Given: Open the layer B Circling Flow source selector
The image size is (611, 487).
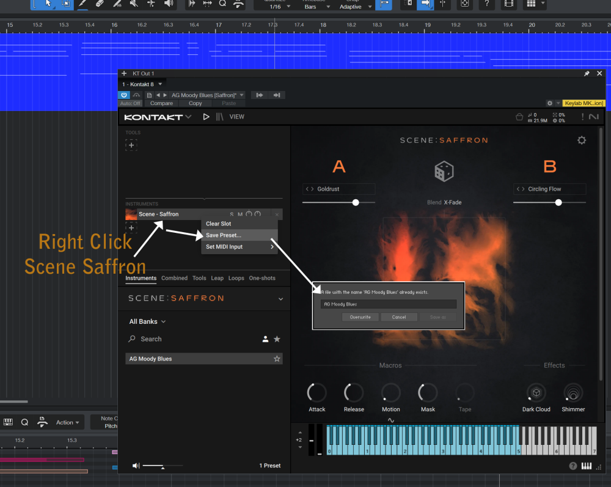Looking at the screenshot, I should [549, 189].
